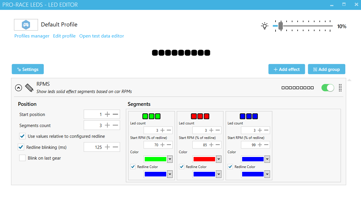Image resolution: width=361 pixels, height=200 pixels.
Task: Uncheck Use values relative to configured redline
Action: [x=22, y=136]
